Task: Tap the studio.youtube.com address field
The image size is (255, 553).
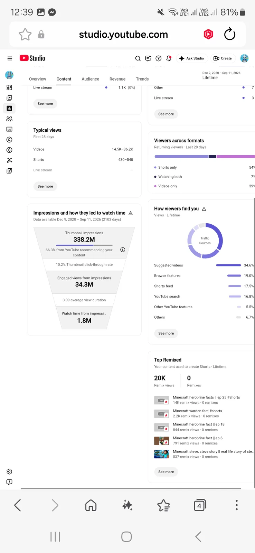Action: (x=123, y=34)
